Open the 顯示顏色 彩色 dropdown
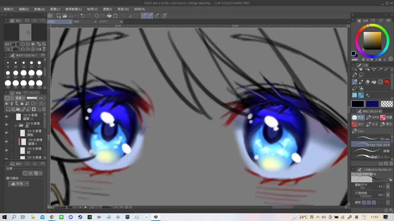Viewport: 394px width, 221px height. (x=18, y=184)
